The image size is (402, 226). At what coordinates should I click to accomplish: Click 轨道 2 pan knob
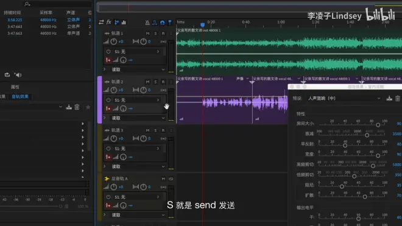coord(143,90)
